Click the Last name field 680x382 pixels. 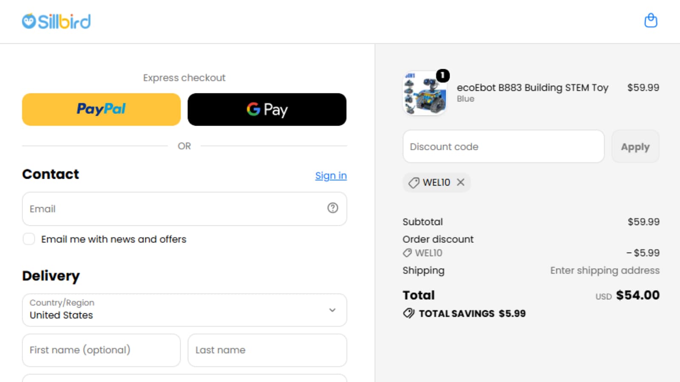(x=267, y=350)
